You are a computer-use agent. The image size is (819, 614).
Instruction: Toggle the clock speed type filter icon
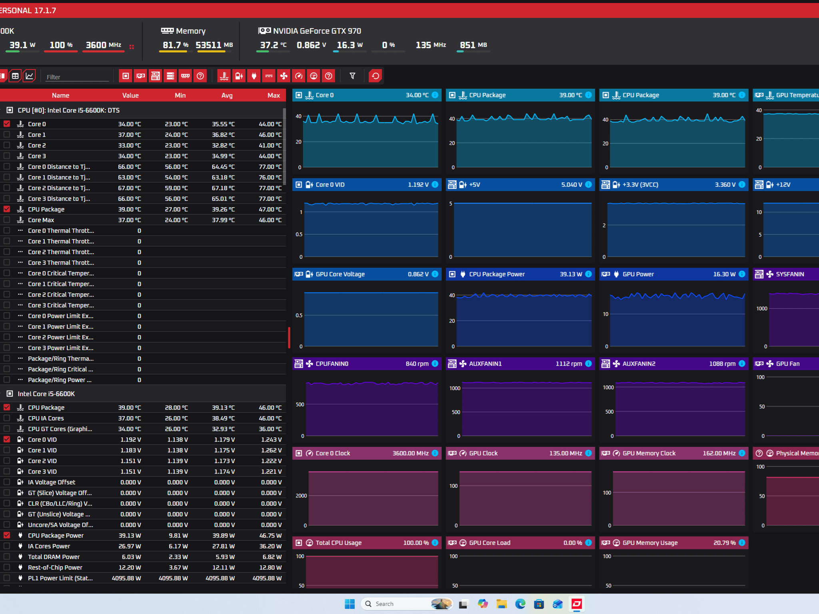(x=299, y=76)
